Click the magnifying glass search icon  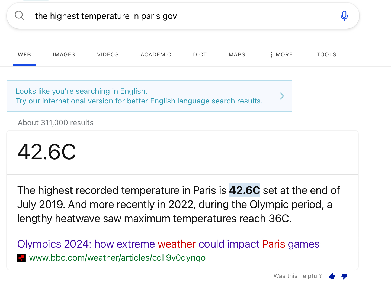click(x=20, y=16)
